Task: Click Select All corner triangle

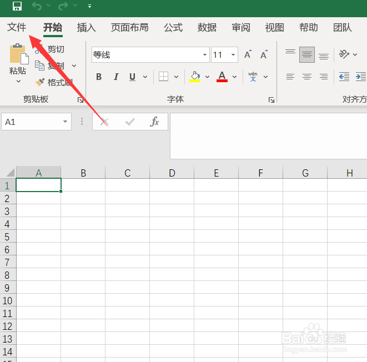Action: coord(10,173)
